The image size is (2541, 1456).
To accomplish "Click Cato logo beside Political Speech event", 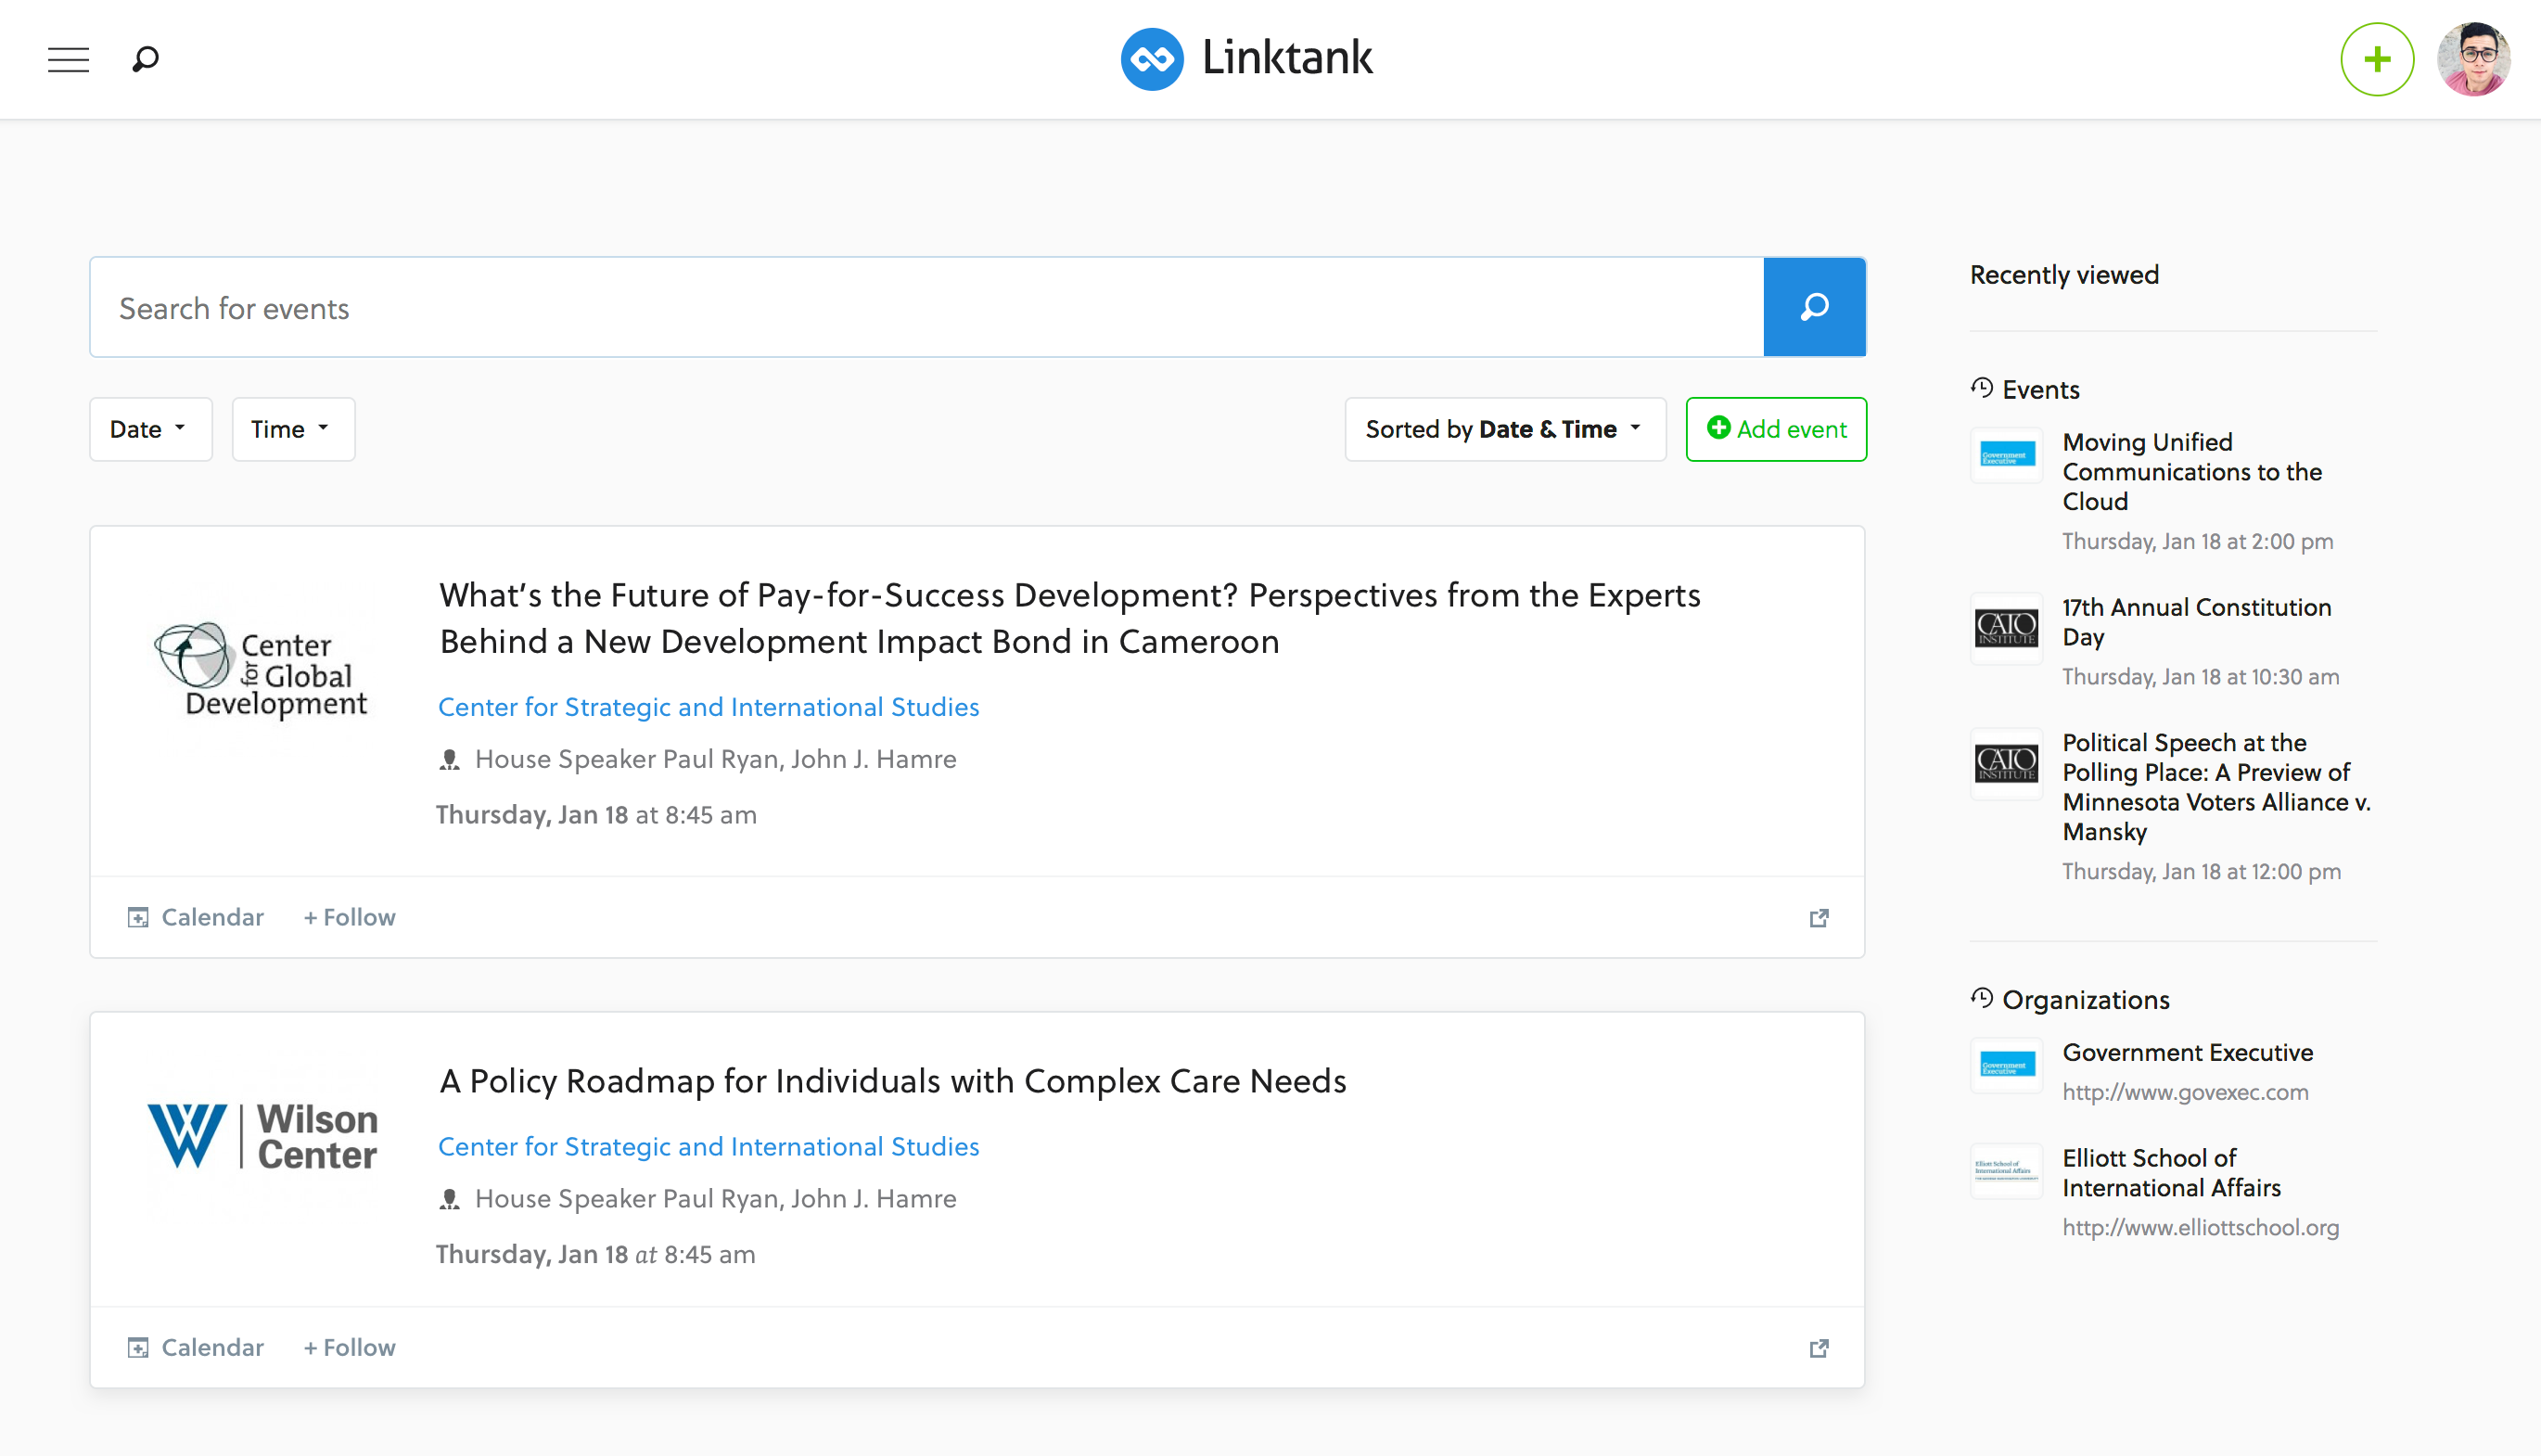I will tap(2007, 764).
